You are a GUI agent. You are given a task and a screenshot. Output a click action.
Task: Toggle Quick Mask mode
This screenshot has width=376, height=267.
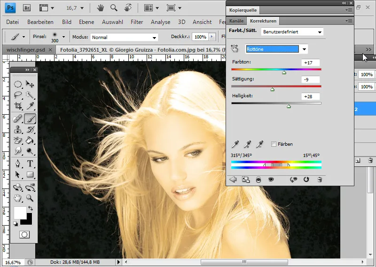point(24,235)
